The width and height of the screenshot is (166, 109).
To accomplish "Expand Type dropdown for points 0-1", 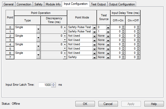I will click(x=38, y=29).
